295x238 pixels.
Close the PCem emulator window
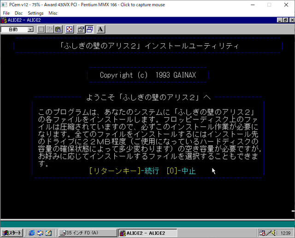click(286, 5)
